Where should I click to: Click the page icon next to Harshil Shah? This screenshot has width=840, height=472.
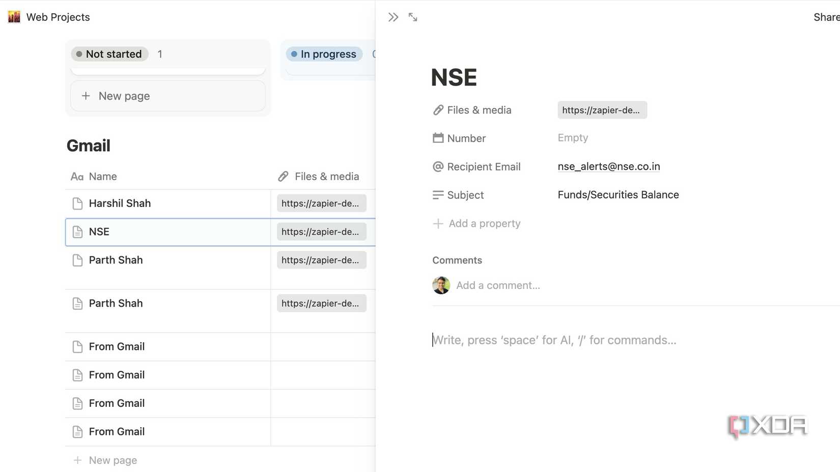[77, 203]
